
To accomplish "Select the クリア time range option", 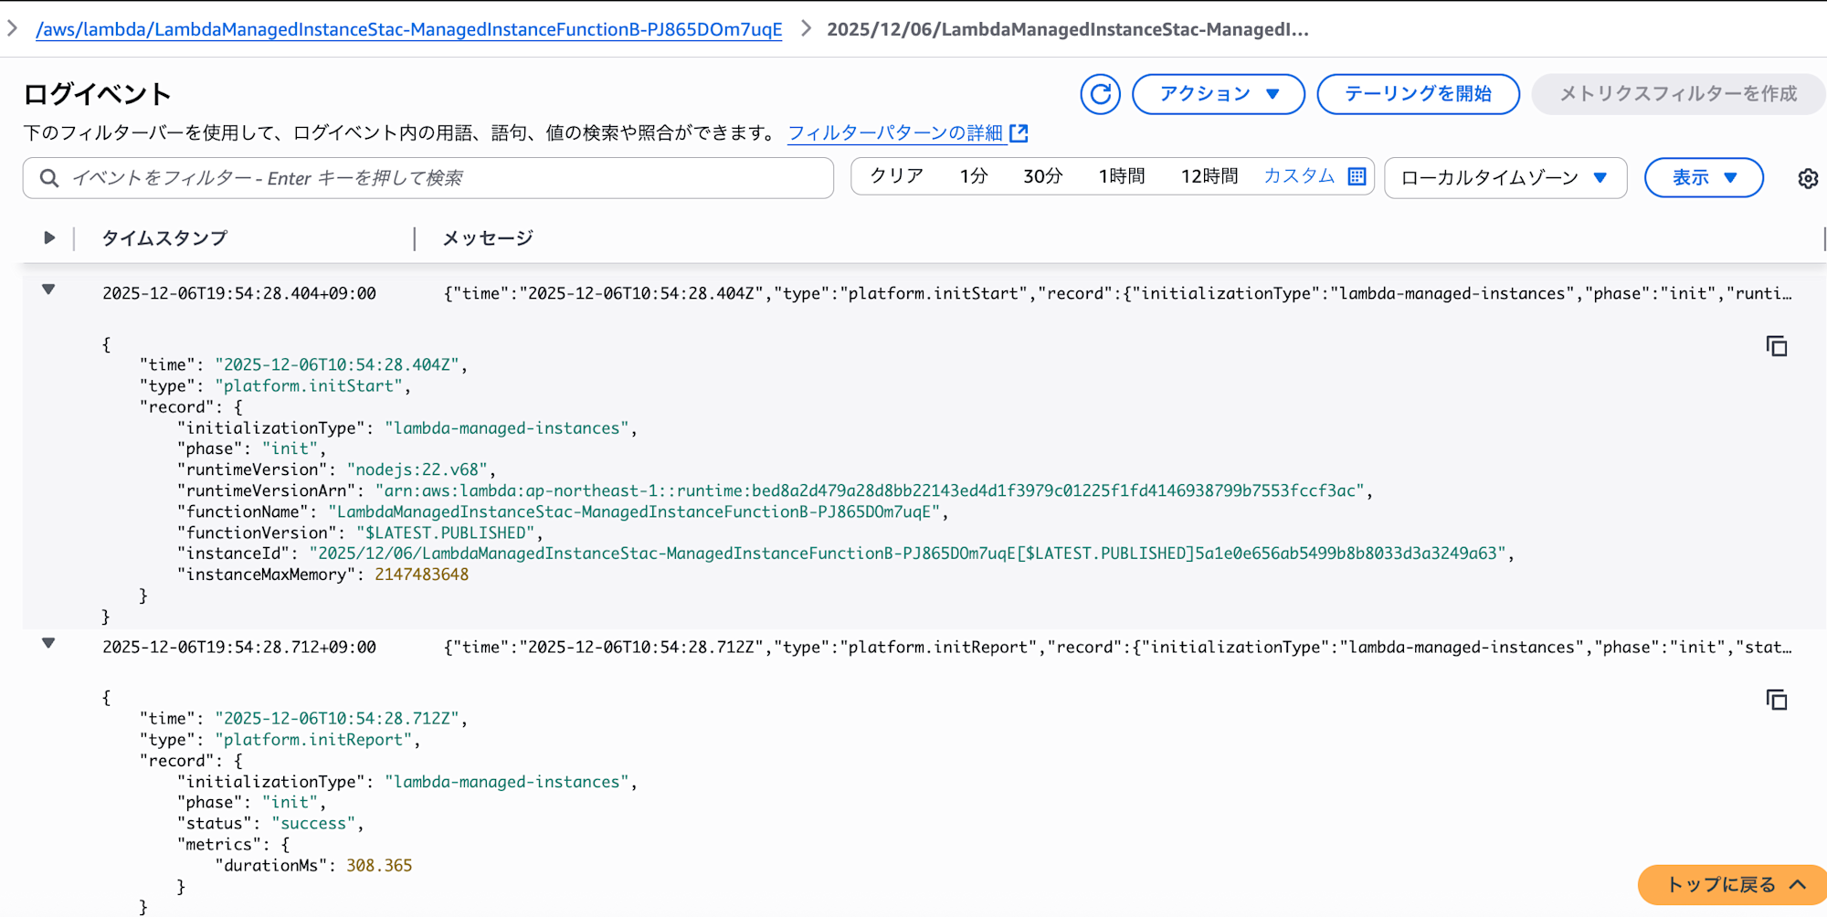I will (x=896, y=176).
